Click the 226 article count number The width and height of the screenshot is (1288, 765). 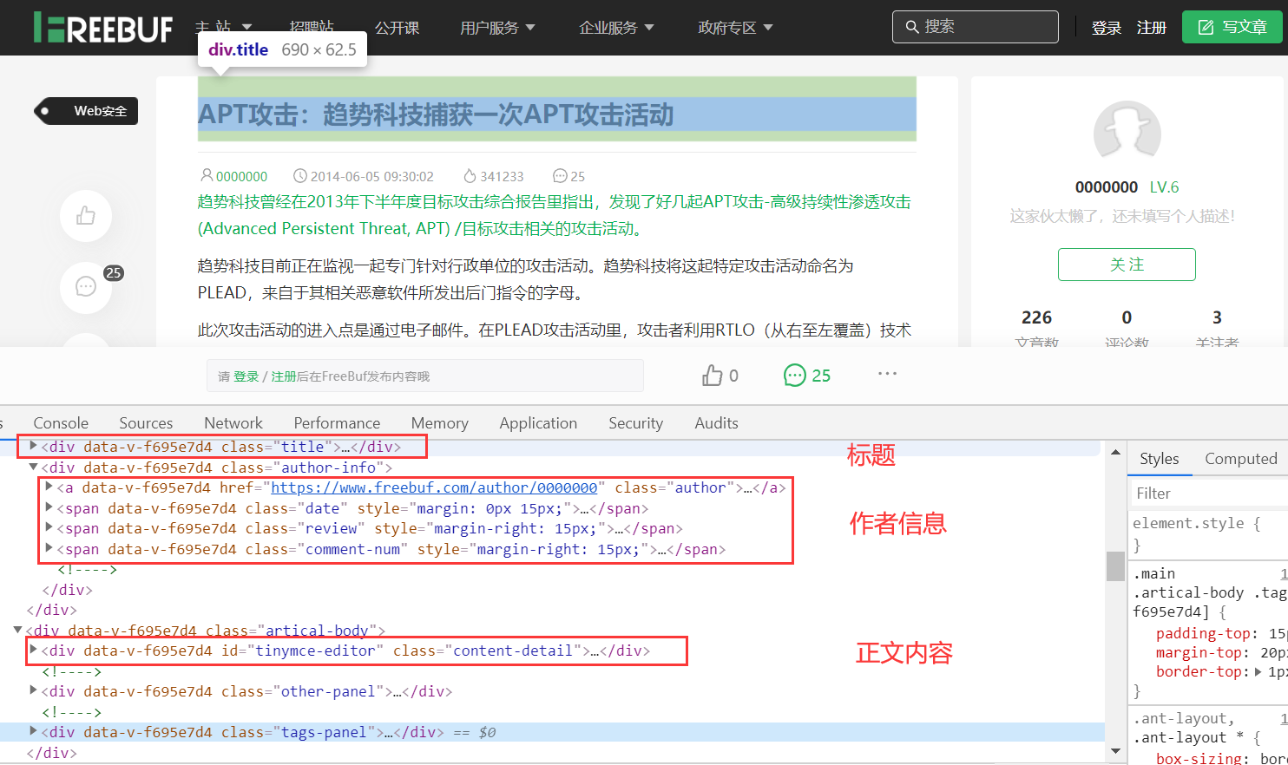1036,317
